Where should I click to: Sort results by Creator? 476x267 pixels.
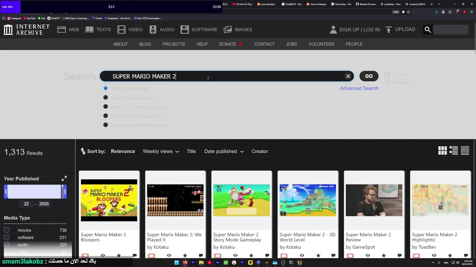tap(260, 151)
